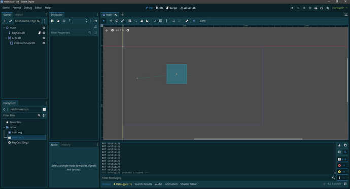
Task: Switch to the History tab
Action: pyautogui.click(x=66, y=145)
